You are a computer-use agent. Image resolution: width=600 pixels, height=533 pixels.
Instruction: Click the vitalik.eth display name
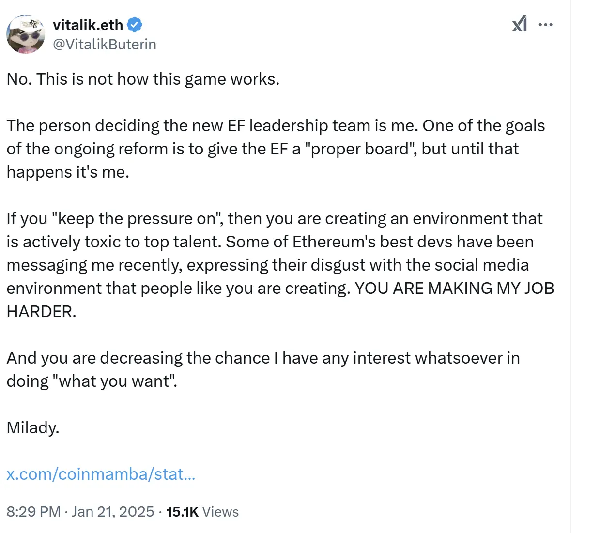click(x=87, y=25)
